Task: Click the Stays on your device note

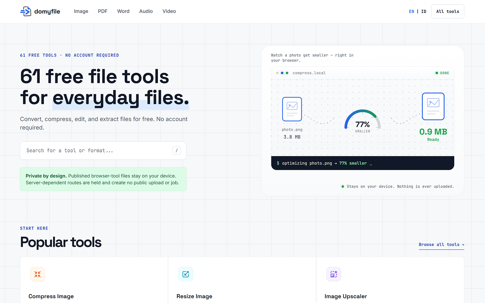Action: (398, 187)
